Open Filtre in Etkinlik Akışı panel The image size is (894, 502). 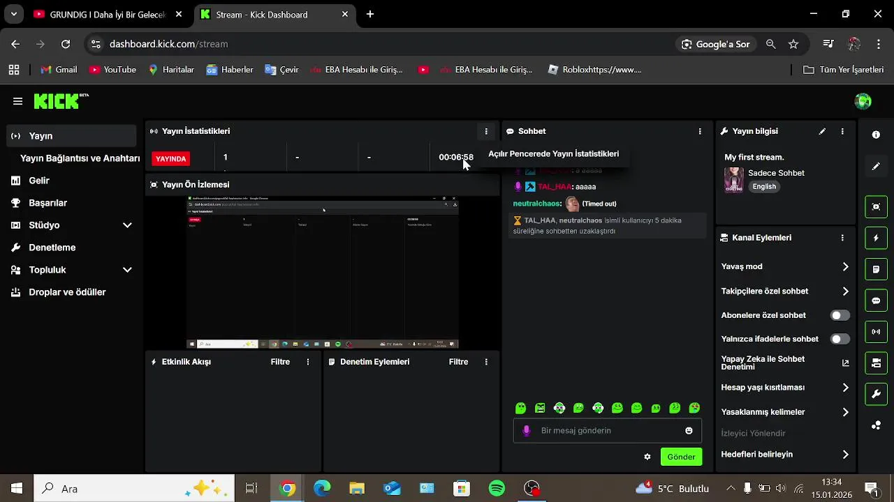[x=280, y=362]
